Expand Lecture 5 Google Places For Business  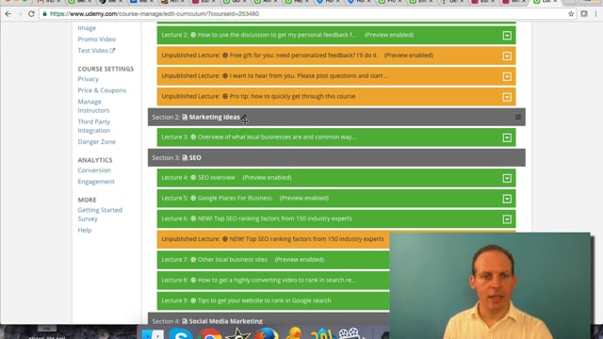(x=507, y=199)
